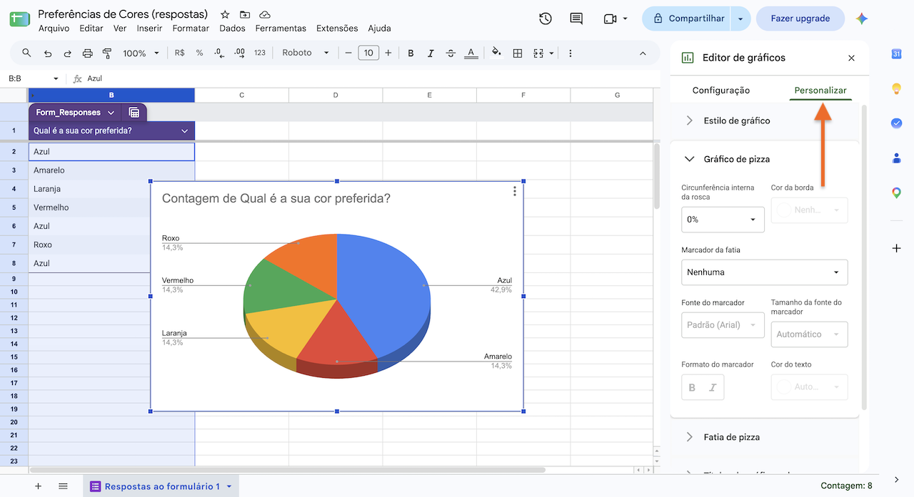Open the Roboto font dropdown
914x497 pixels.
306,53
